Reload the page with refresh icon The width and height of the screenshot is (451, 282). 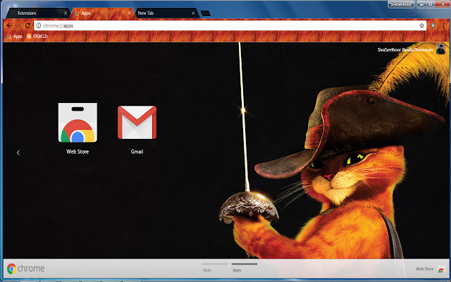tap(27, 25)
